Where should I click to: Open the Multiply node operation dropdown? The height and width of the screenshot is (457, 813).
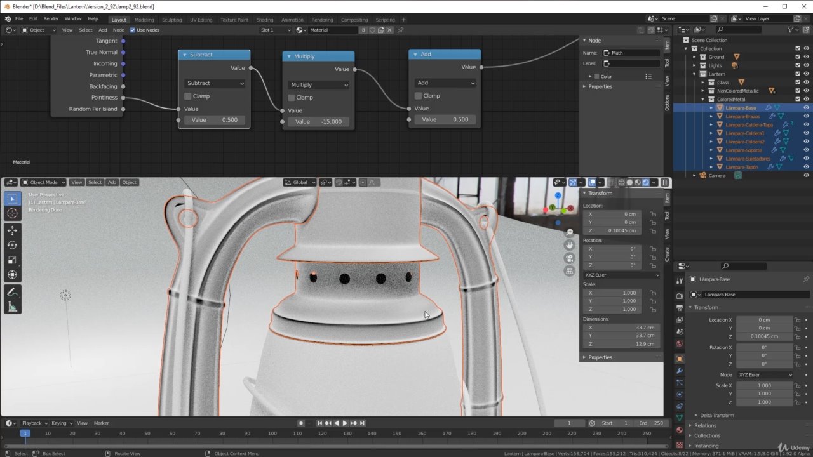coord(319,85)
